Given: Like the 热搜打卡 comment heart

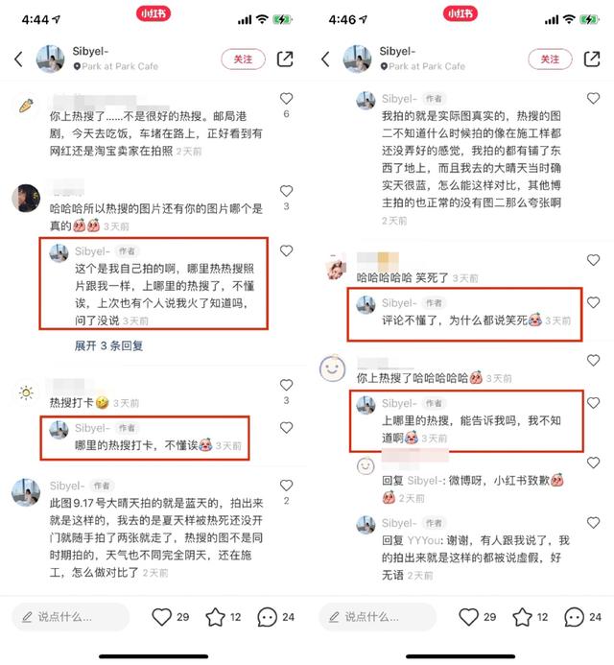Looking at the screenshot, I should click(x=287, y=385).
